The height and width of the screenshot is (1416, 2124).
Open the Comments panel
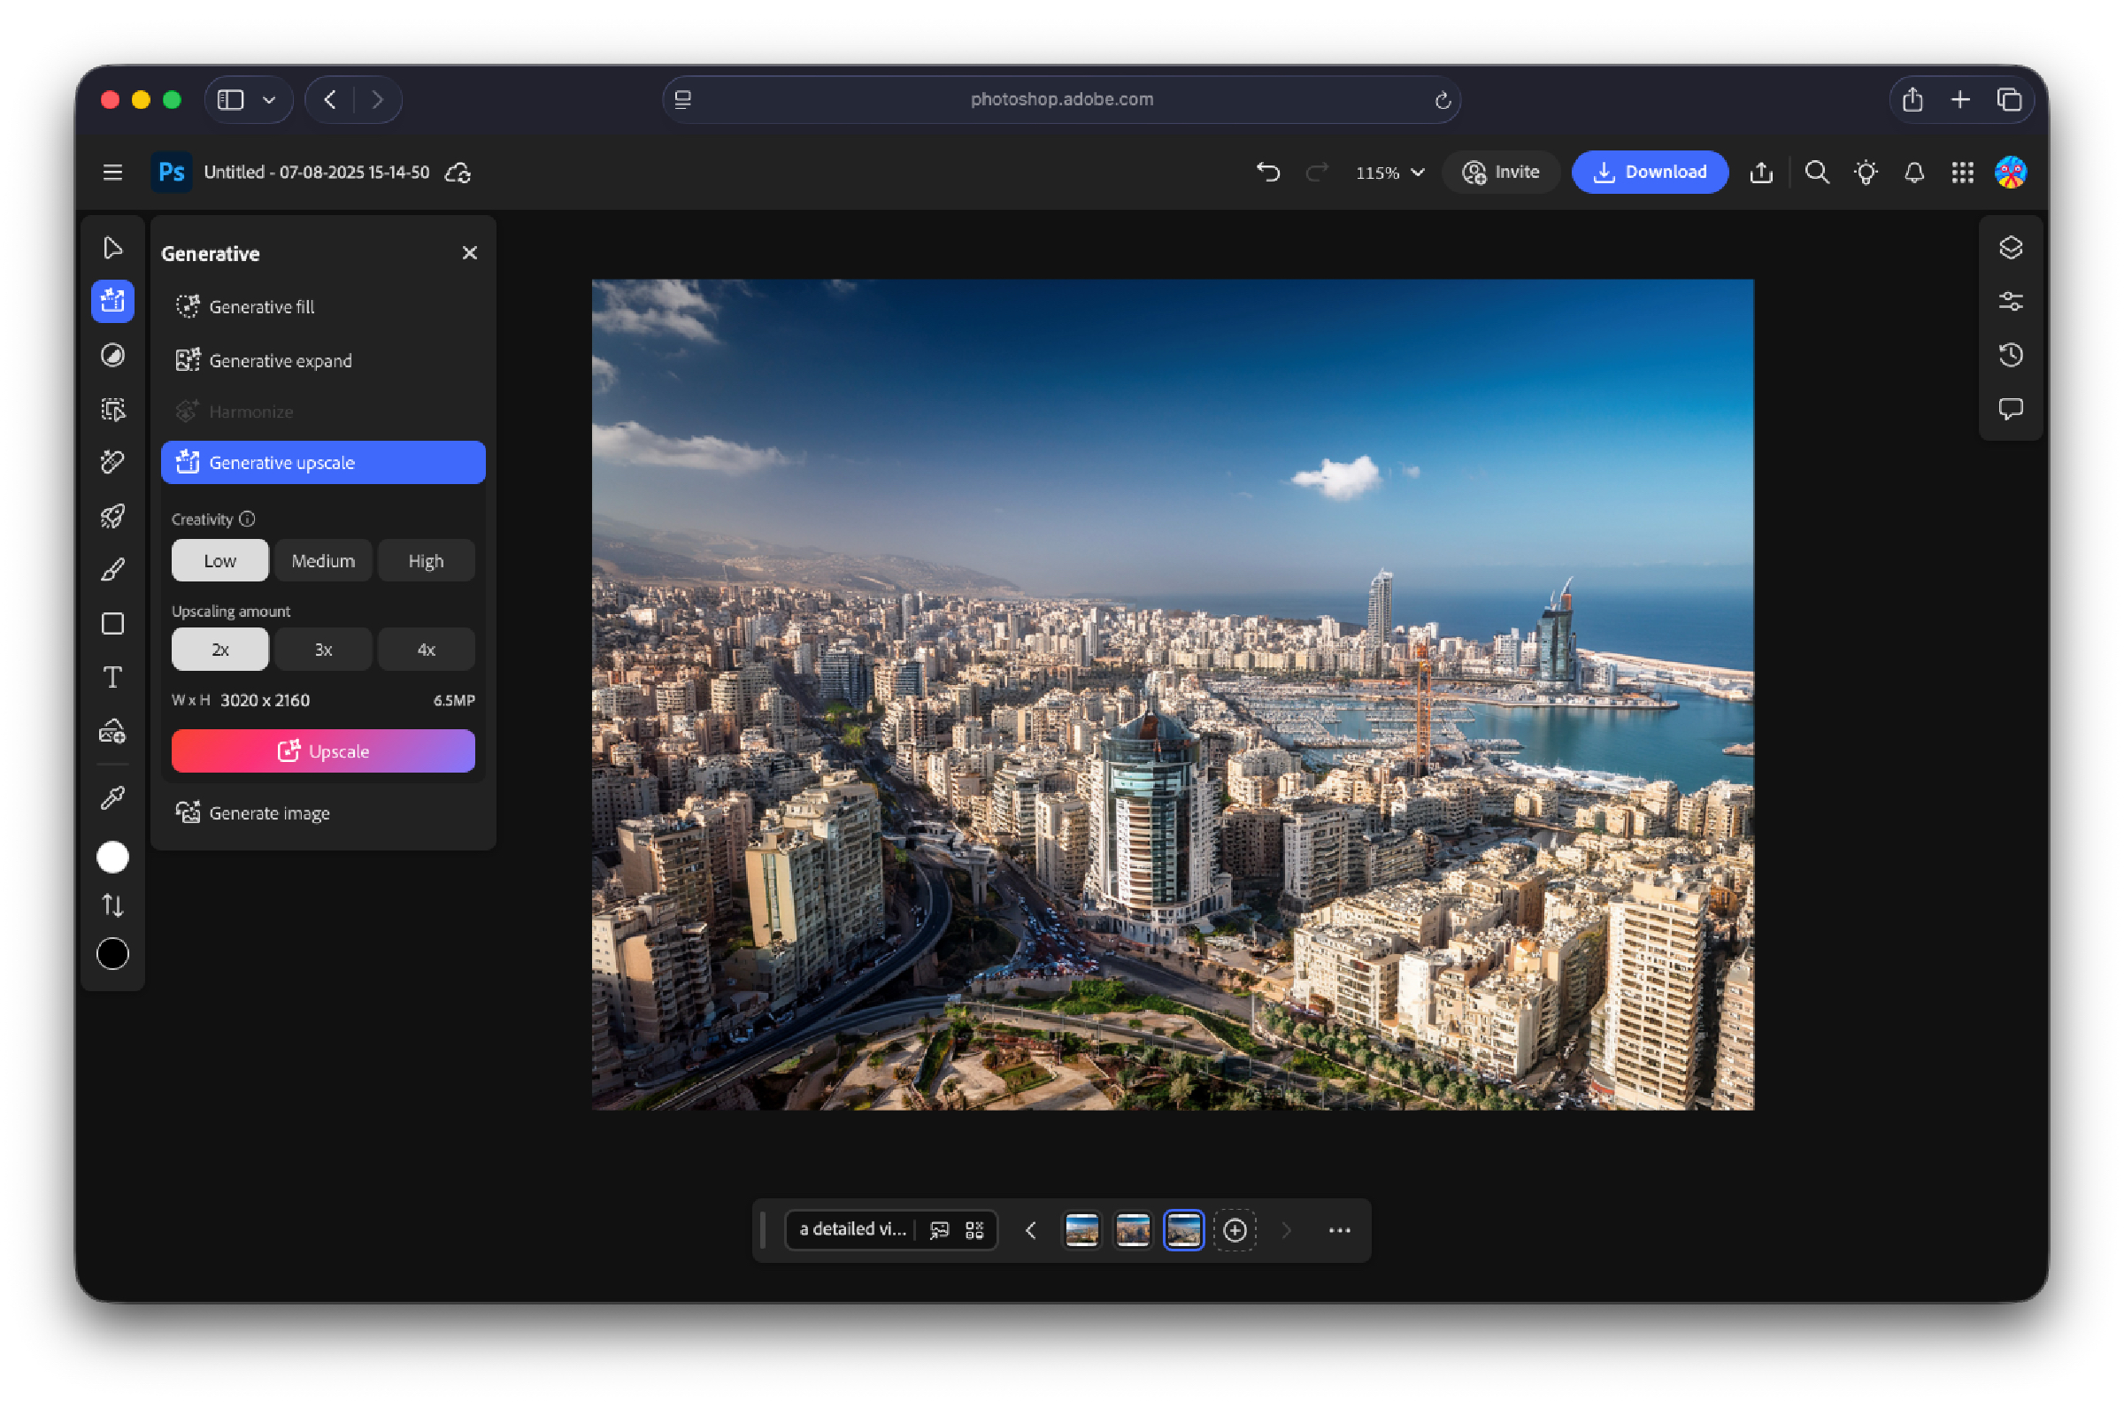(x=2011, y=409)
